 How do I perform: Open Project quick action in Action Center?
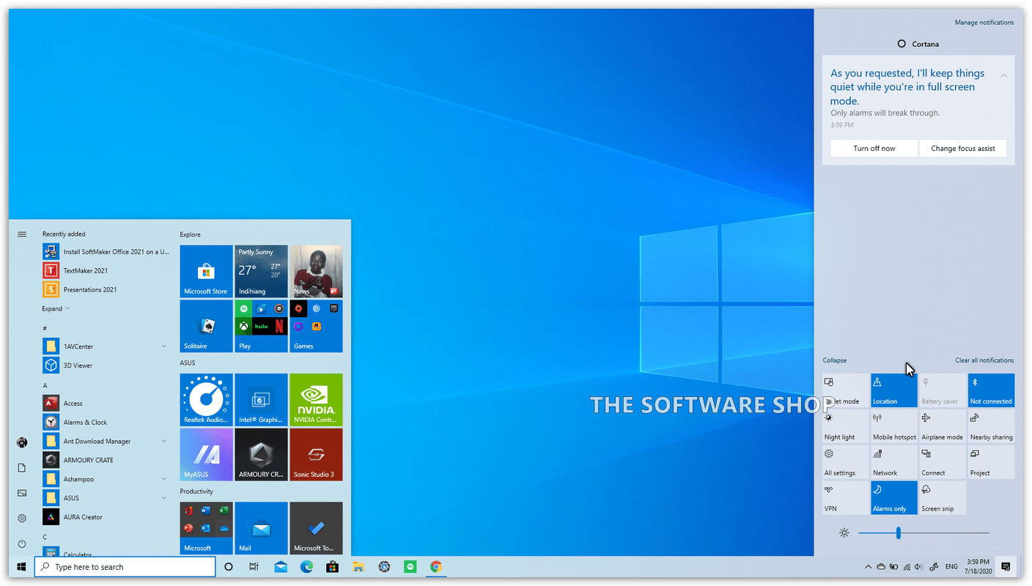991,461
